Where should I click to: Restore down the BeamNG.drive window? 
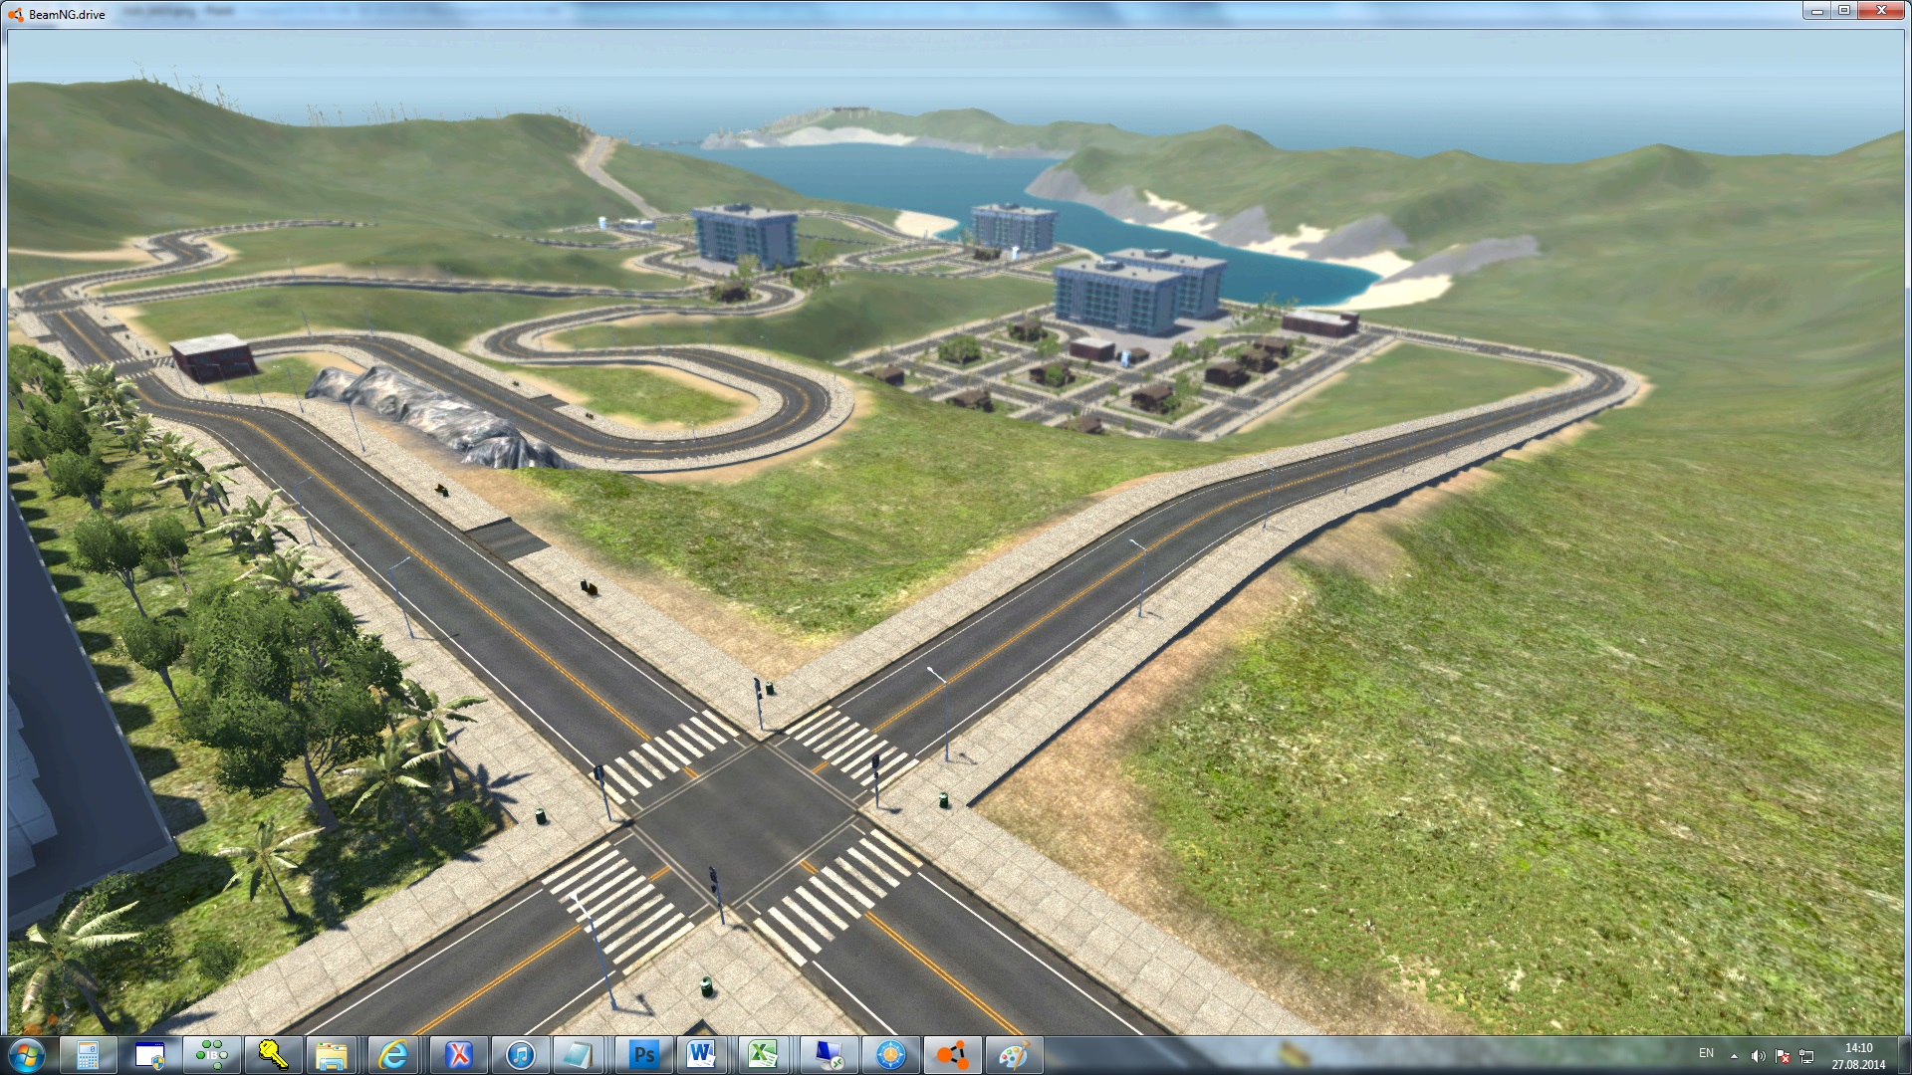(1844, 11)
